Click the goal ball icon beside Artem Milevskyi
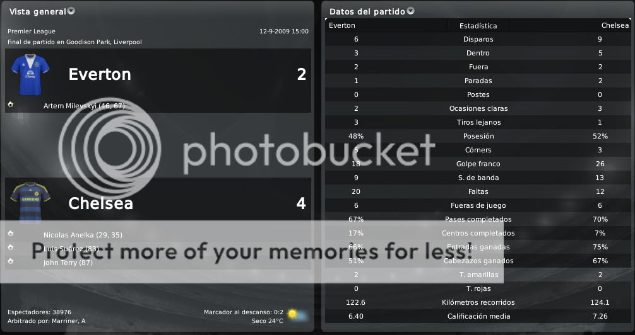The height and width of the screenshot is (335, 635). coord(11,105)
